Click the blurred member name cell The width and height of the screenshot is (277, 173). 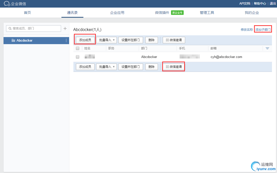(x=90, y=57)
